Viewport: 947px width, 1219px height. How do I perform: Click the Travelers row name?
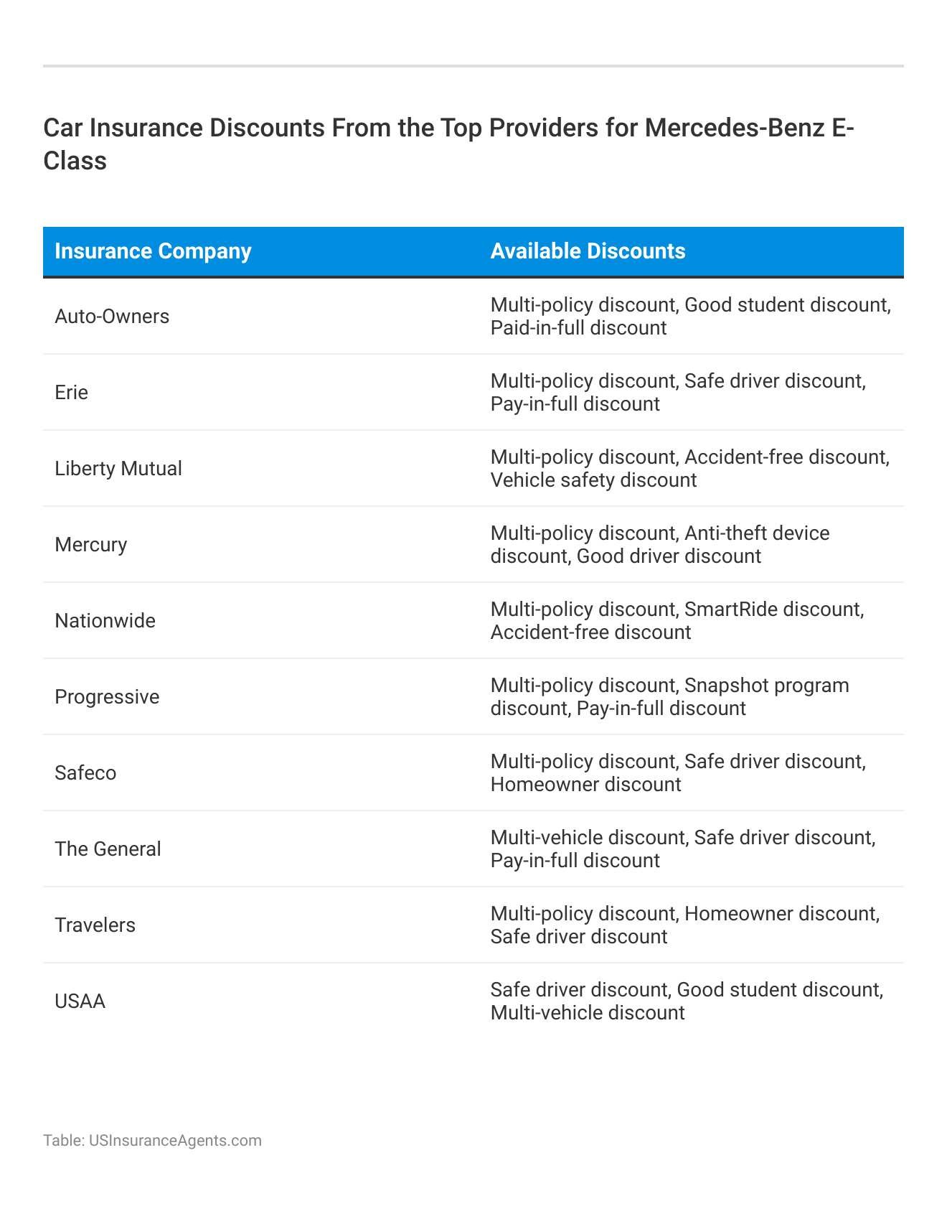95,925
